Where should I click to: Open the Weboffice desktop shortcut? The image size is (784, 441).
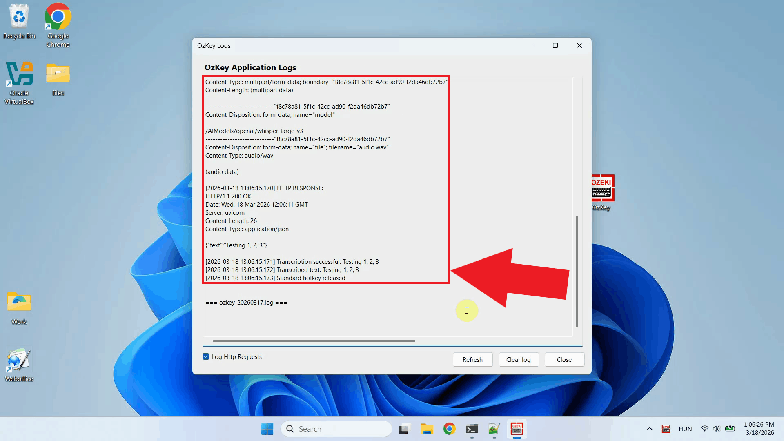(x=19, y=360)
